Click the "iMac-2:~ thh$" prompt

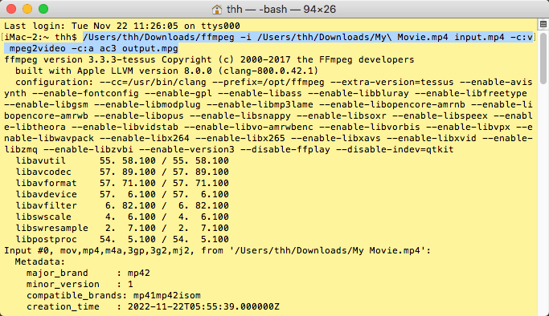[x=41, y=37]
